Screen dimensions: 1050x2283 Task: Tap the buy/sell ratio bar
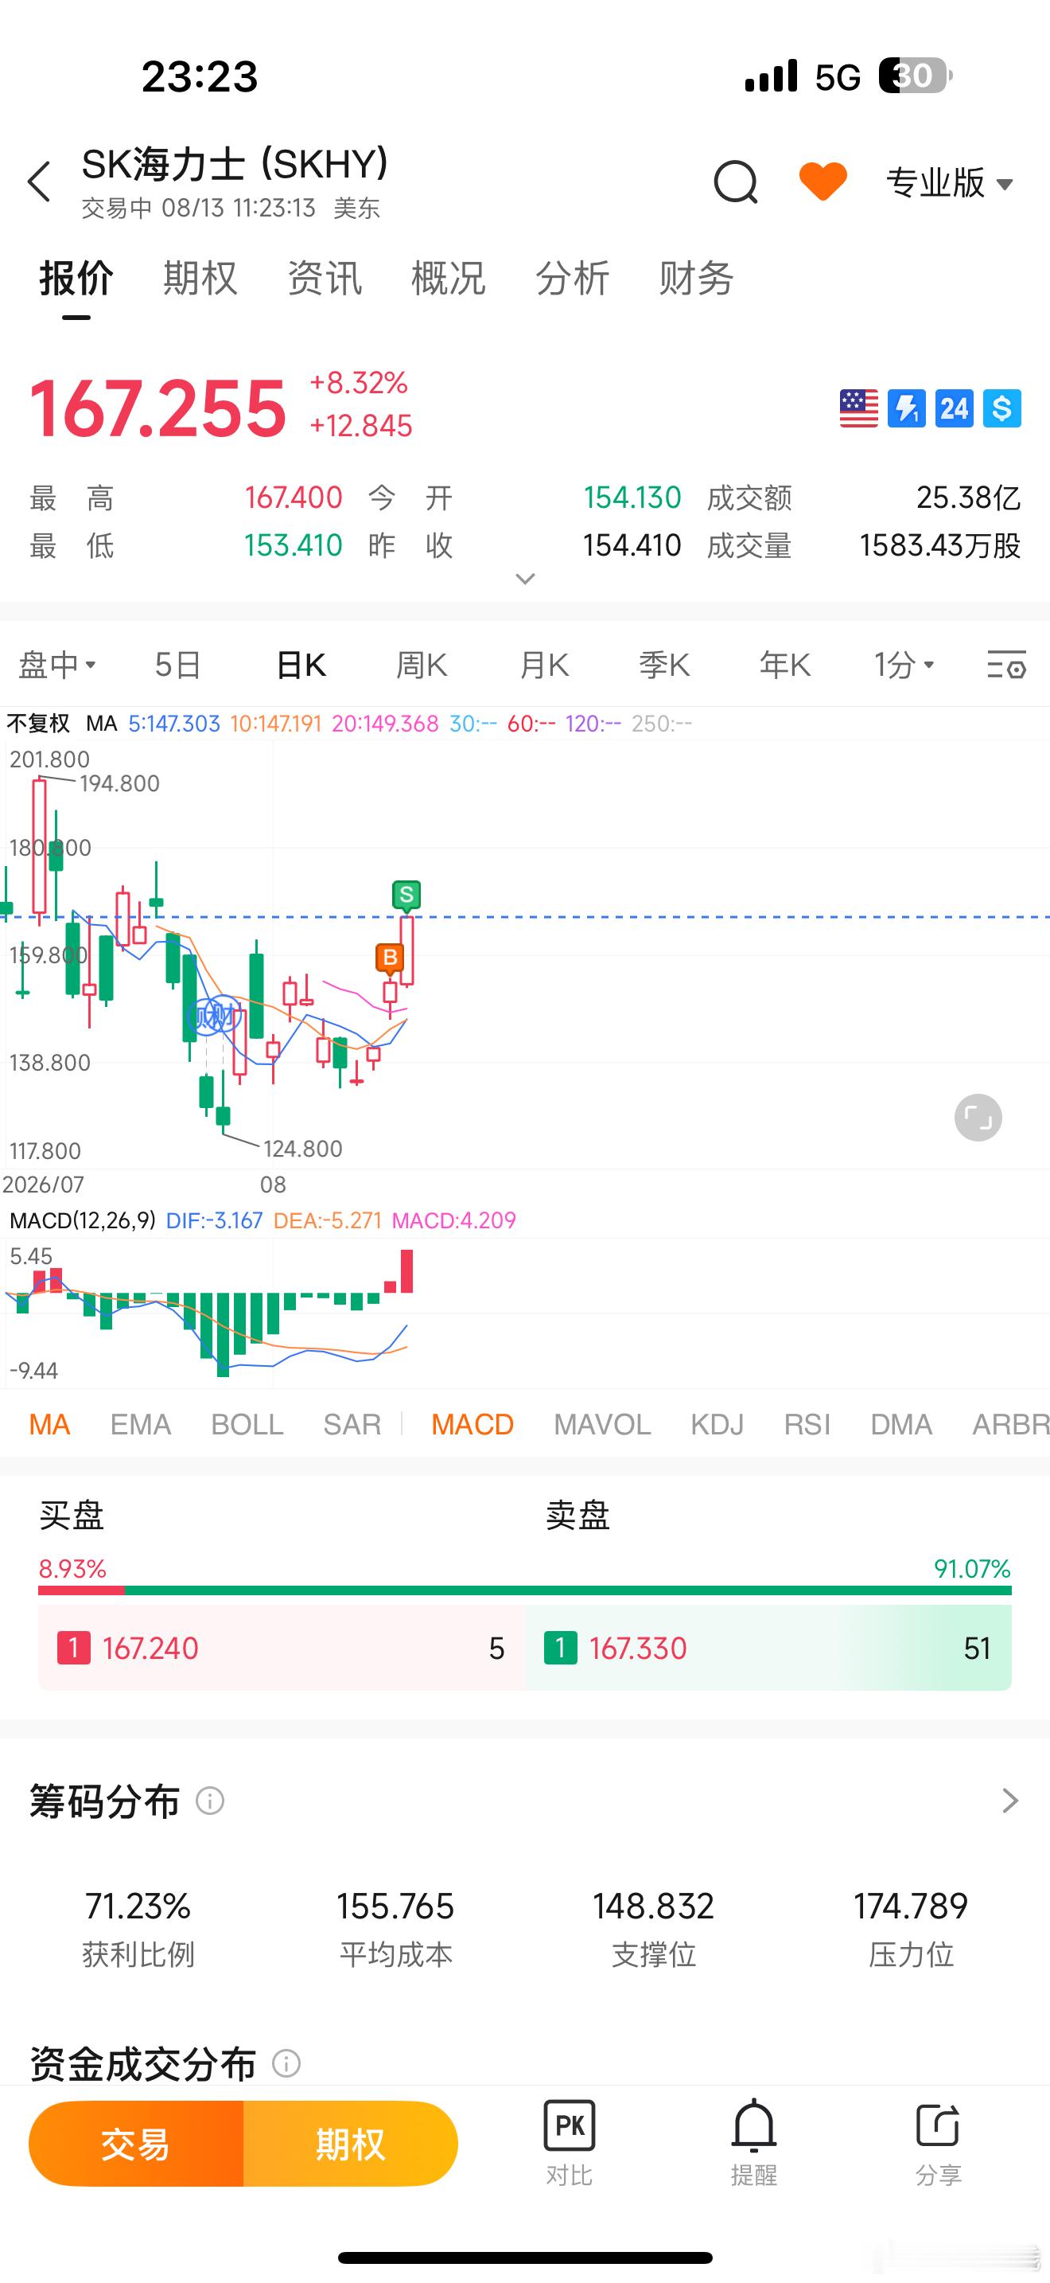click(x=525, y=1590)
